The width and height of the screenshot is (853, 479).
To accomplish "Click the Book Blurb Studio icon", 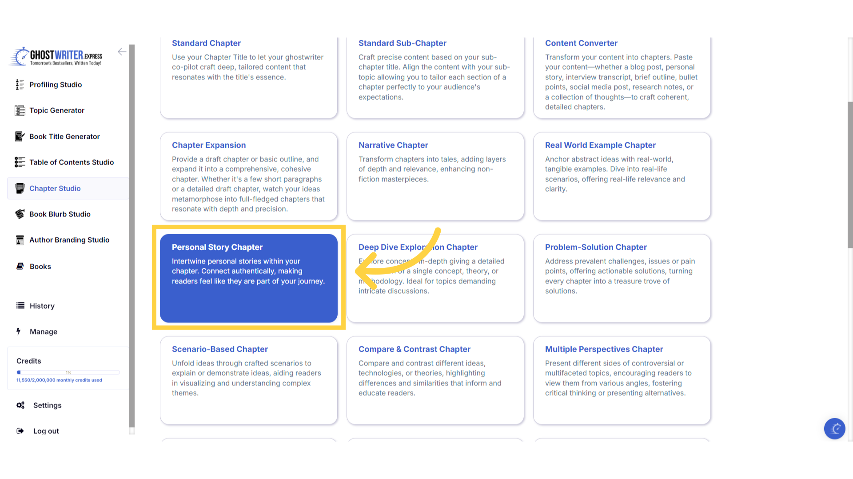I will point(20,214).
